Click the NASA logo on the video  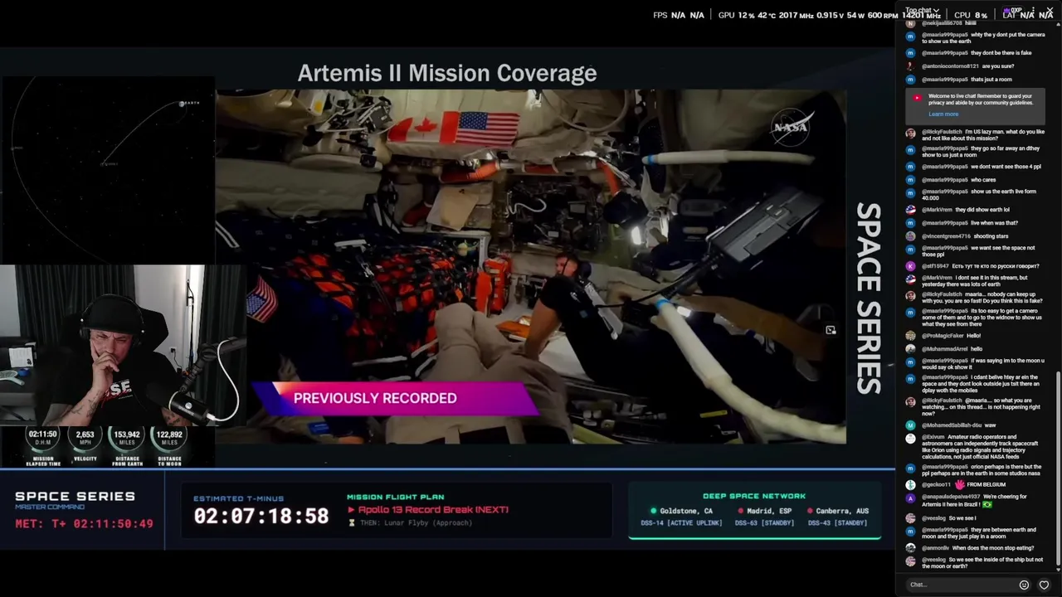(x=791, y=128)
